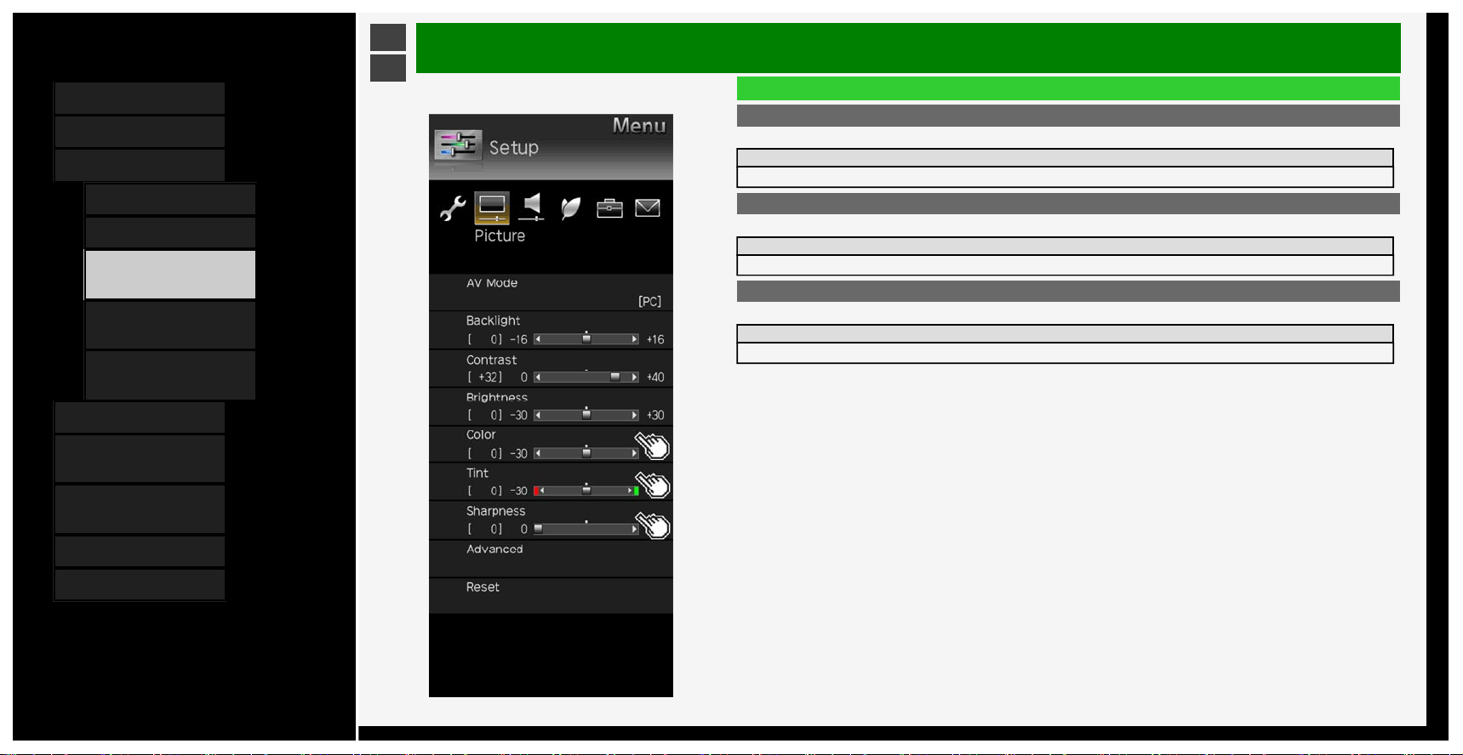Select the highlighted gray sidebar item

[x=170, y=275]
